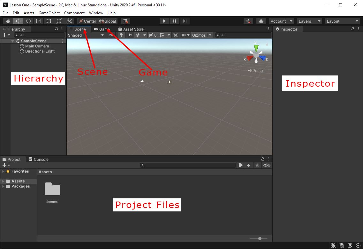The image size is (363, 249).
Task: Select the Hand tool in the toolbar
Action: pos(7,21)
